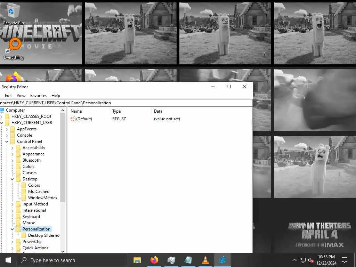
Task: Select the Registry Editor taskbar icon
Action: coord(222,260)
